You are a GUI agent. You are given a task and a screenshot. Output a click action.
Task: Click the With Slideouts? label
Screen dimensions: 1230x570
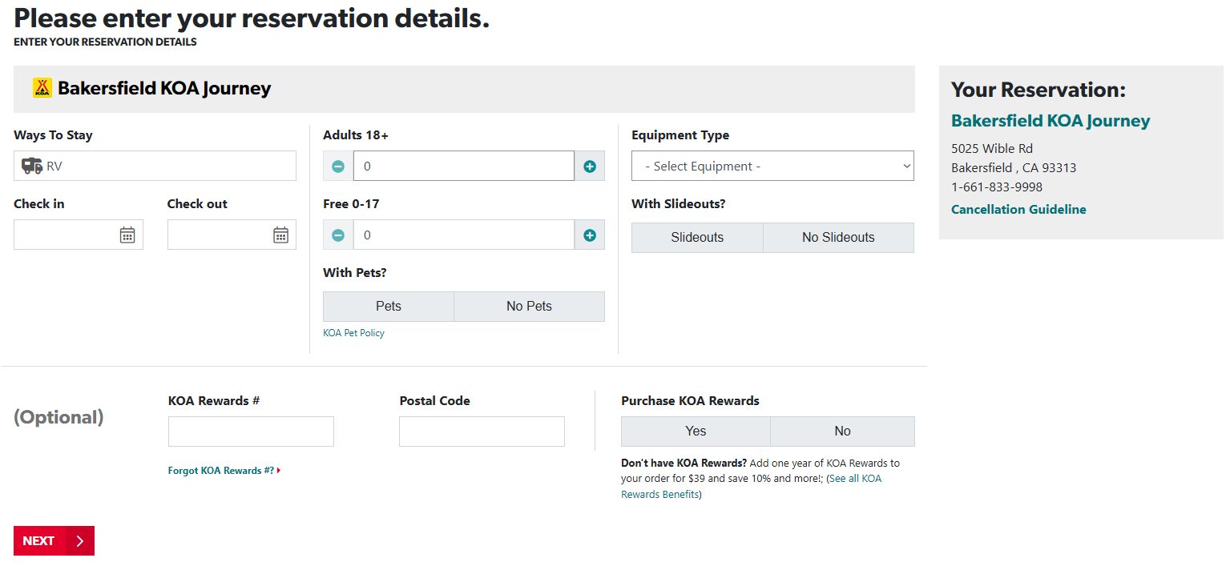(x=679, y=204)
